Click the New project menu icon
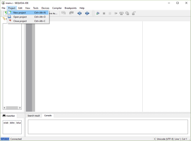 (x=10, y=12)
